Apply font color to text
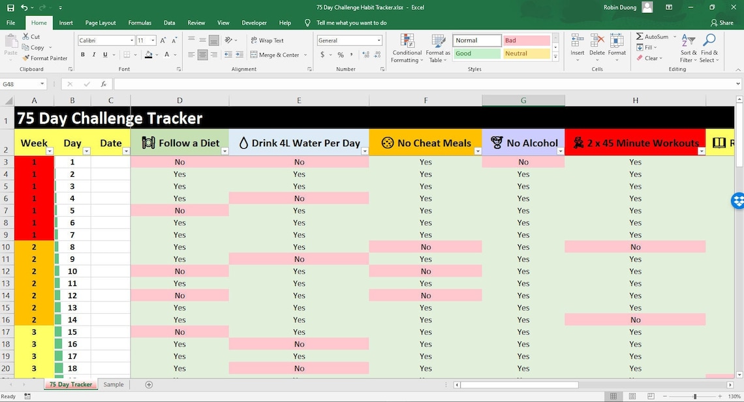This screenshot has width=744, height=402. point(166,55)
